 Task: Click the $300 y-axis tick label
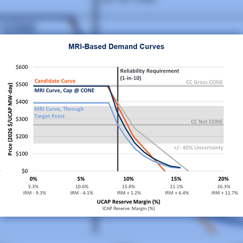(22, 119)
